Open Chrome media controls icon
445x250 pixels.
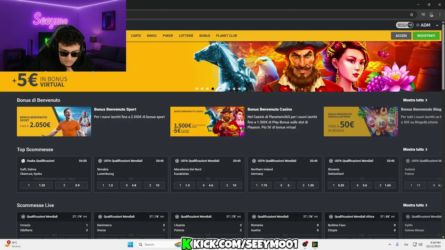(423, 15)
